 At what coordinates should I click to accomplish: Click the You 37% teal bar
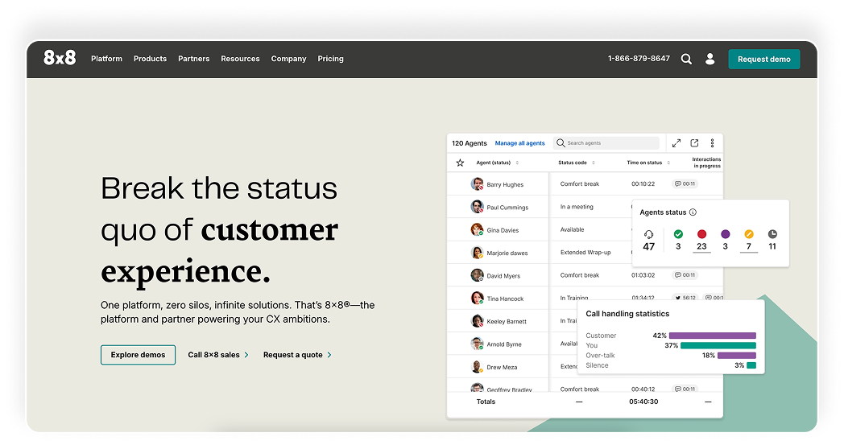pos(718,345)
